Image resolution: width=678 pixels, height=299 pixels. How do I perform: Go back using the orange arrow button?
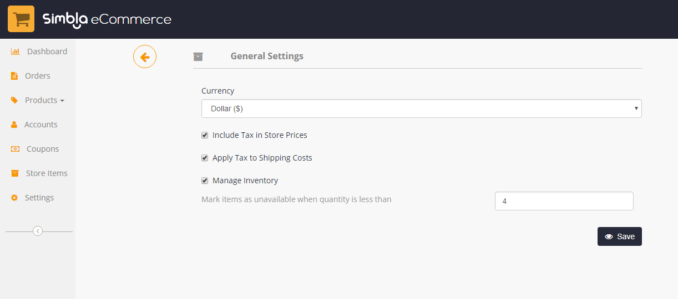pyautogui.click(x=145, y=56)
